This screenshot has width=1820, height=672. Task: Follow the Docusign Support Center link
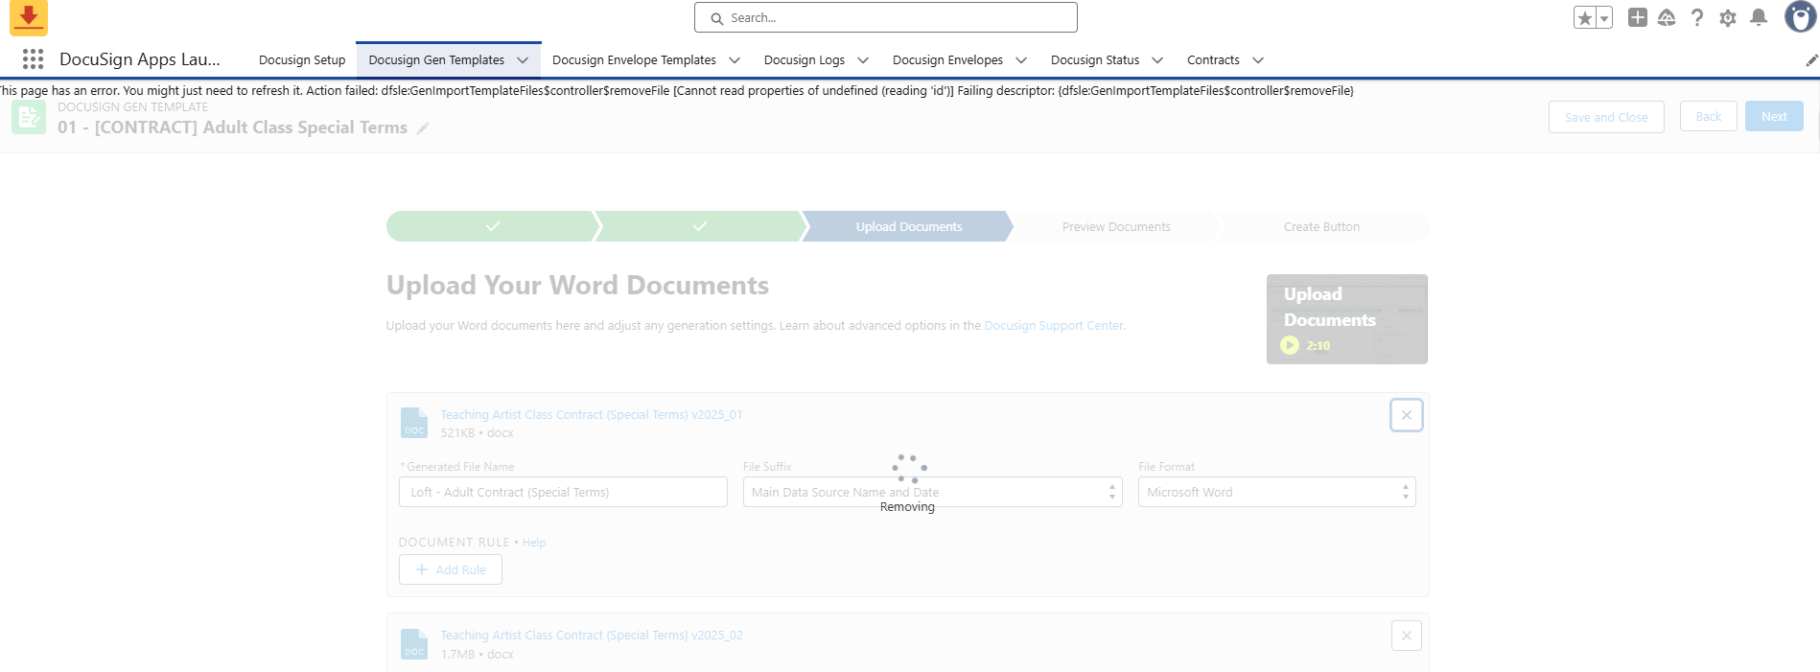pos(1054,326)
